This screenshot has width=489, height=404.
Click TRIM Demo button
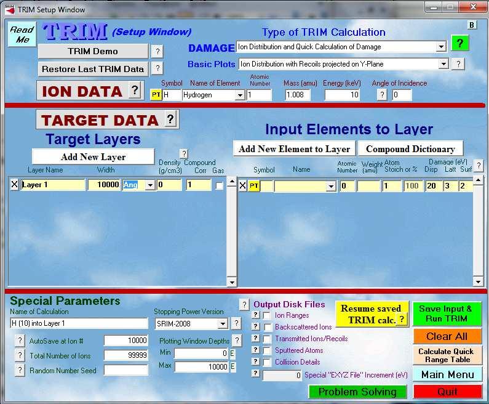93,51
